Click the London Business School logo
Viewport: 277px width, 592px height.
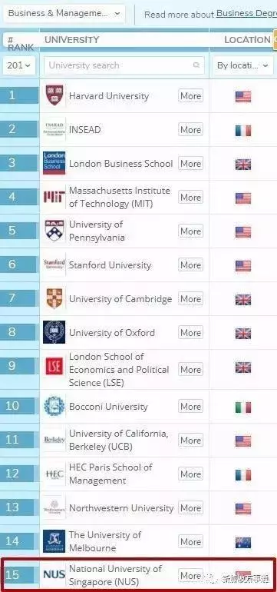54,163
